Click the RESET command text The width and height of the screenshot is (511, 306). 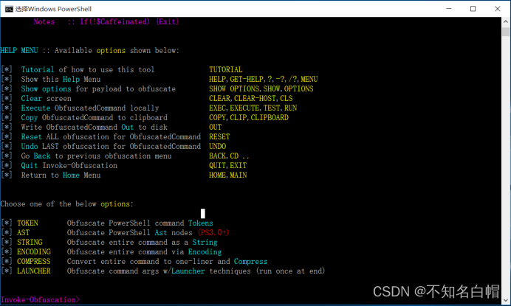[219, 136]
